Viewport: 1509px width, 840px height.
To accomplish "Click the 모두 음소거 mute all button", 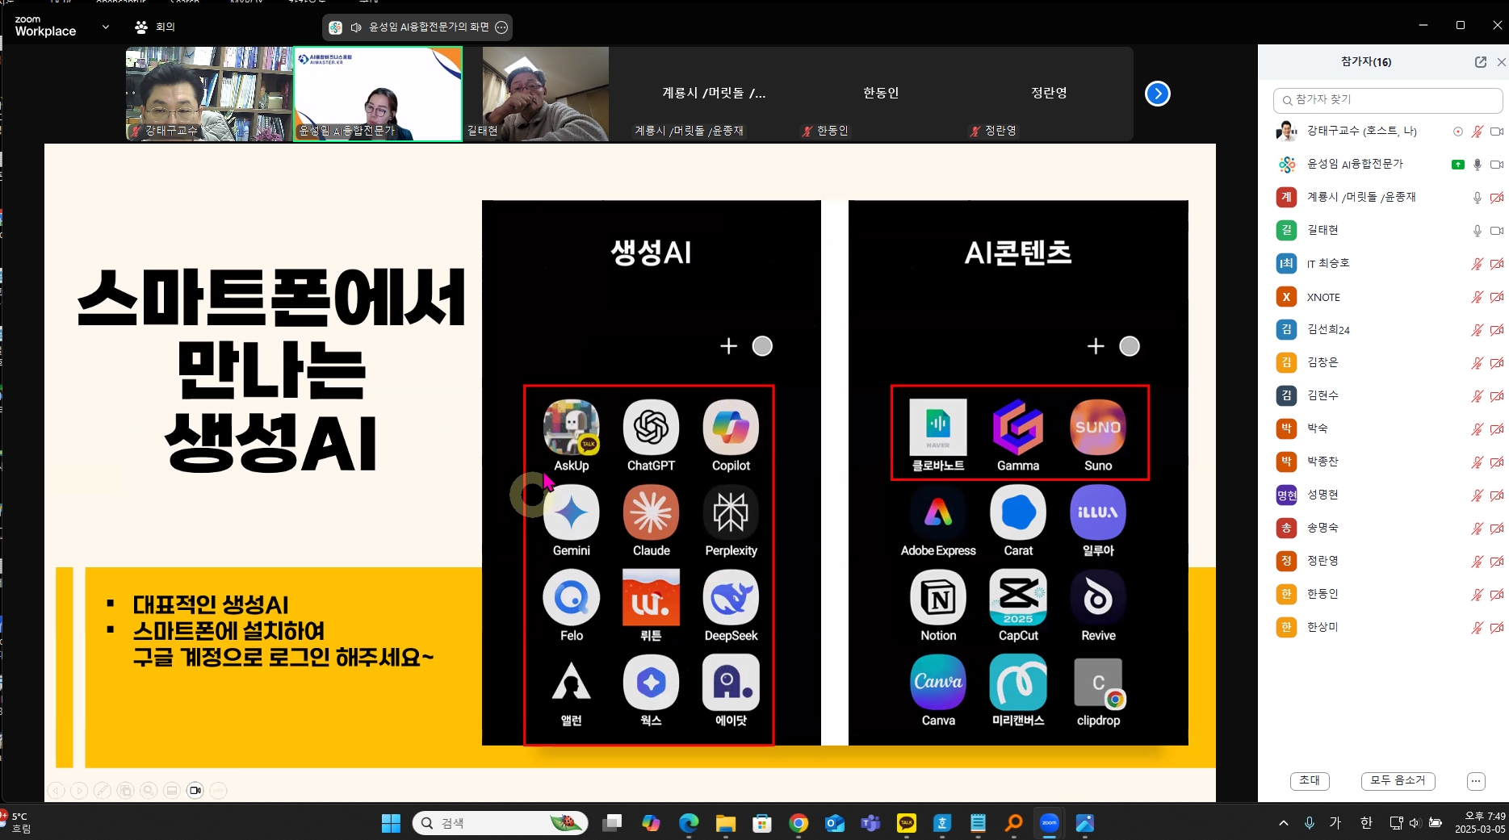I will pos(1398,780).
